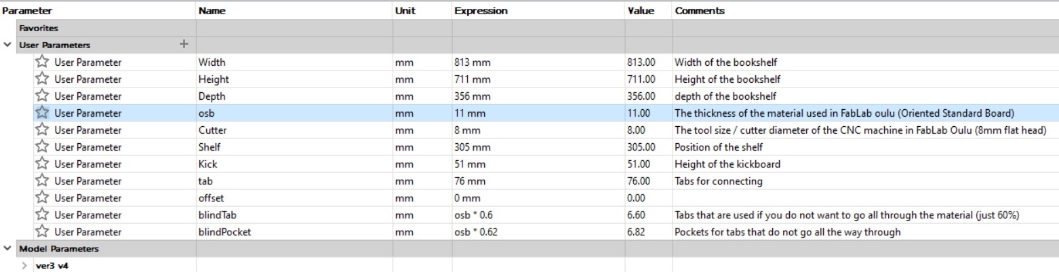
Task: Mark osb parameter as favorite
Action: tap(43, 113)
